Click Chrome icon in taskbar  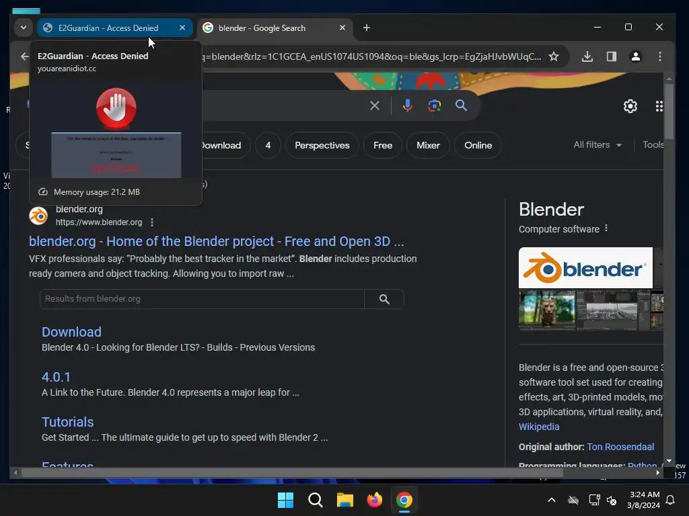404,500
